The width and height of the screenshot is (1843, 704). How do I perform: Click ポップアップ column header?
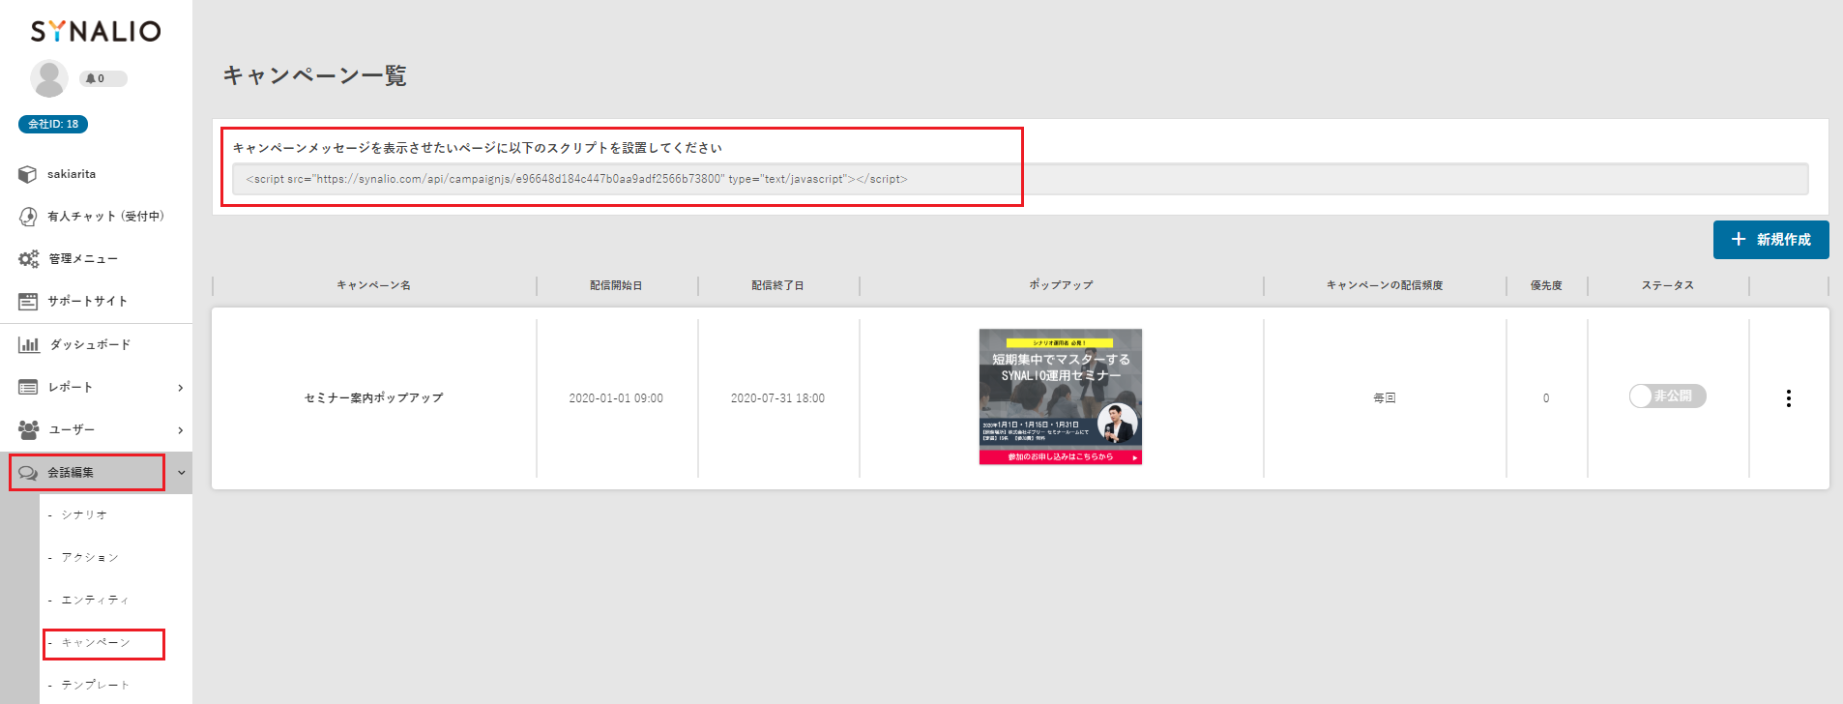1061,285
